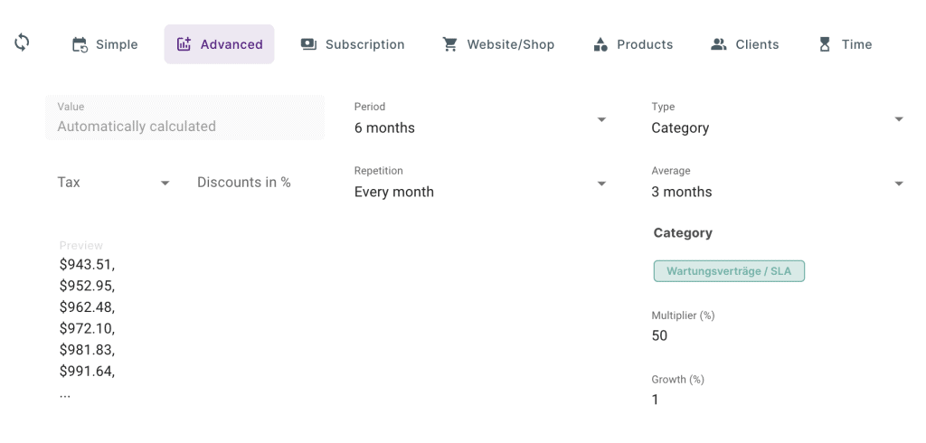926x443 pixels.
Task: Click the Growth (%) field with 1
Action: tap(723, 400)
